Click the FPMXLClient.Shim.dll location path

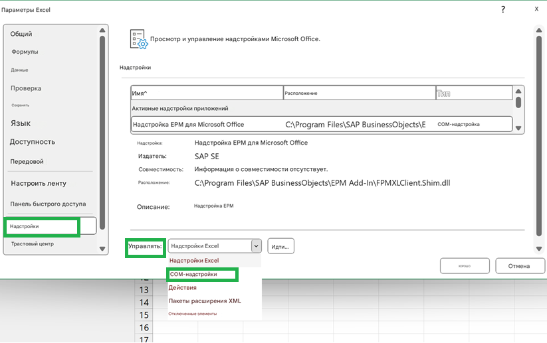coord(322,183)
